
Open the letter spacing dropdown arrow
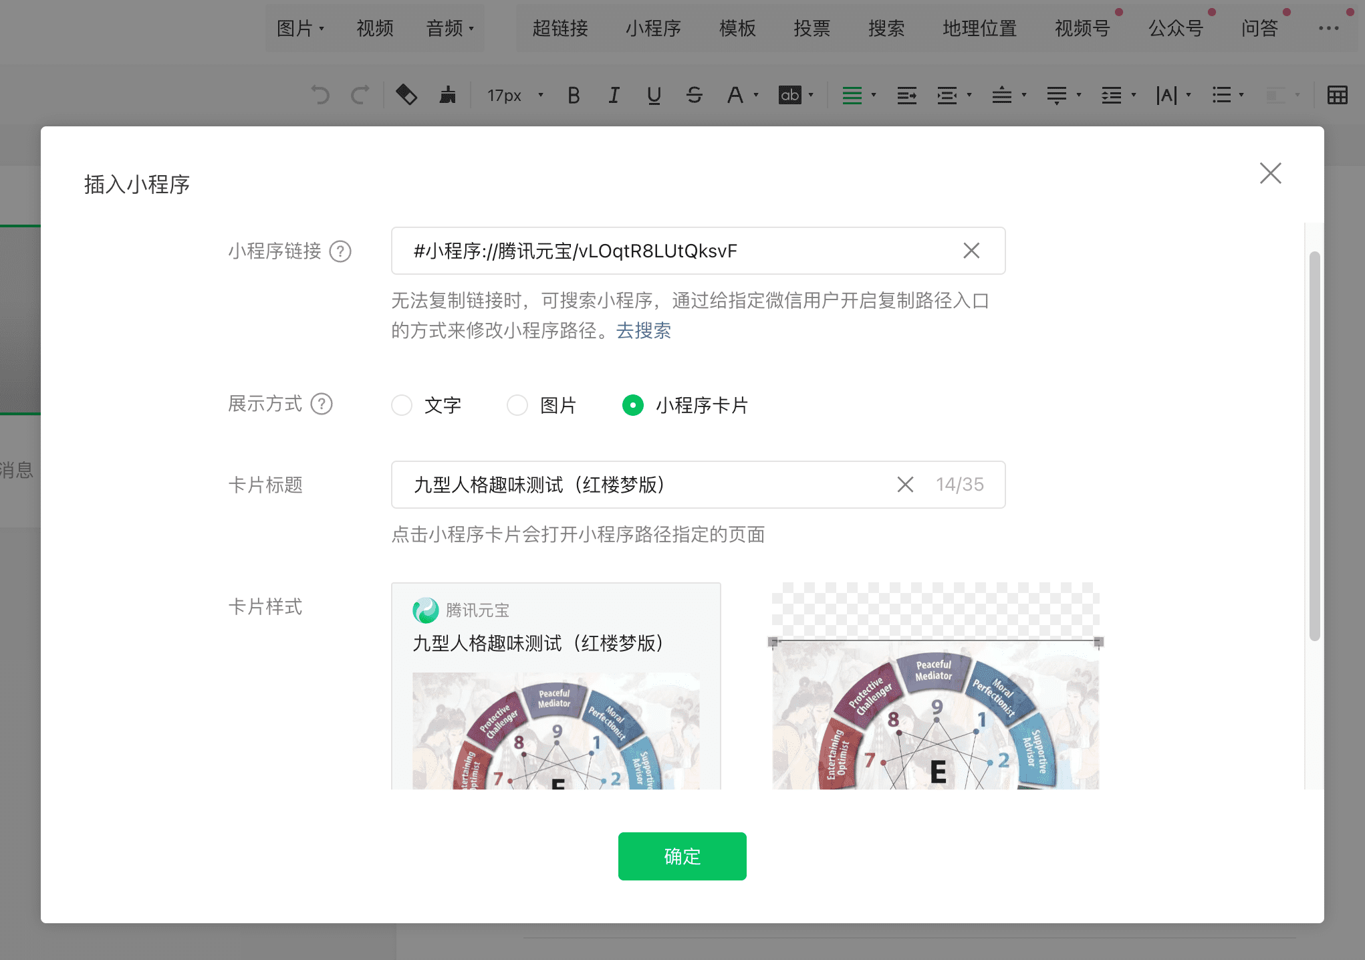pos(1189,96)
